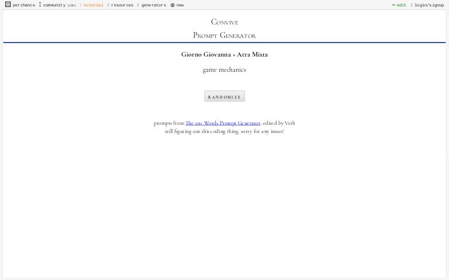Click the login/signup text link
The width and height of the screenshot is (449, 280).
(x=429, y=5)
